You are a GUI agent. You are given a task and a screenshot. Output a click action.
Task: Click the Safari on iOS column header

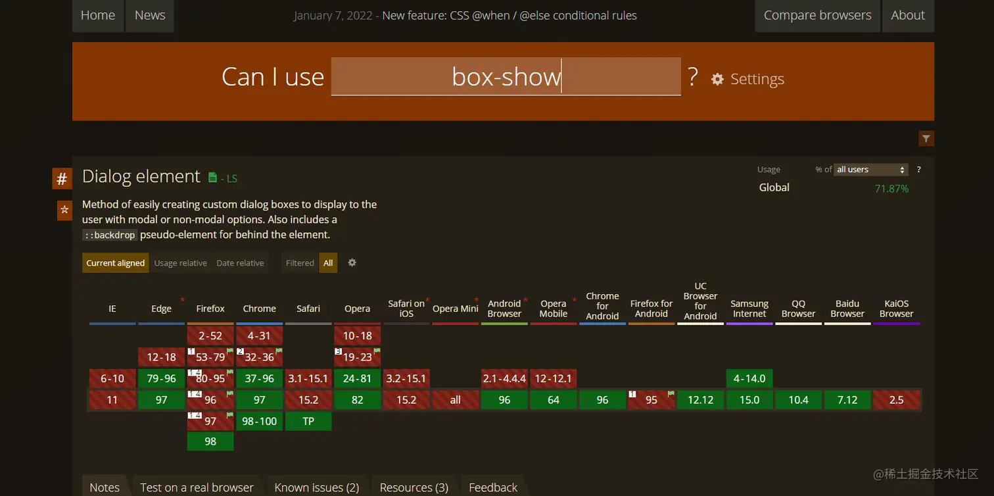pos(406,309)
